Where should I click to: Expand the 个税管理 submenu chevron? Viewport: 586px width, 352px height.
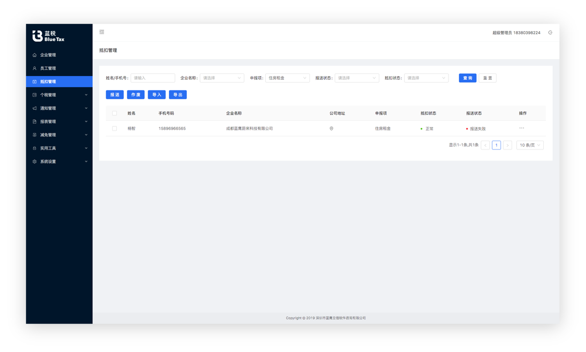(x=86, y=95)
